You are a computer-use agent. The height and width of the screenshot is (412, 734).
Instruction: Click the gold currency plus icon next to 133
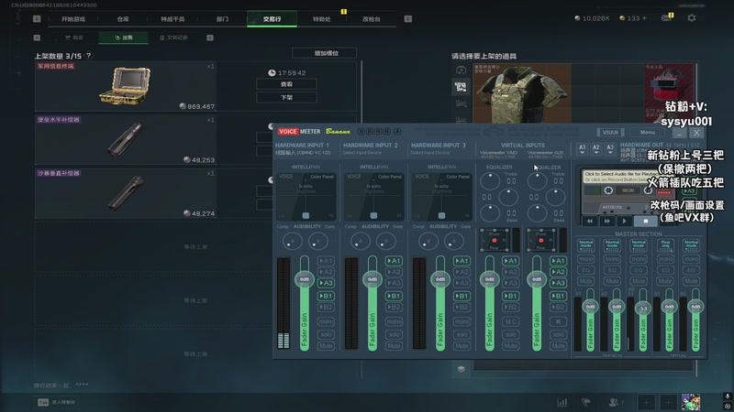click(x=644, y=18)
